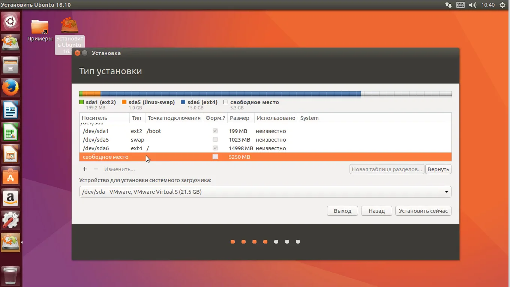
Task: Select the running installer icon in the launcher
Action: tap(10, 242)
